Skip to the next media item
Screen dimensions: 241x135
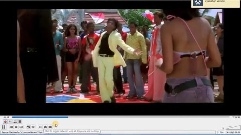(21, 127)
